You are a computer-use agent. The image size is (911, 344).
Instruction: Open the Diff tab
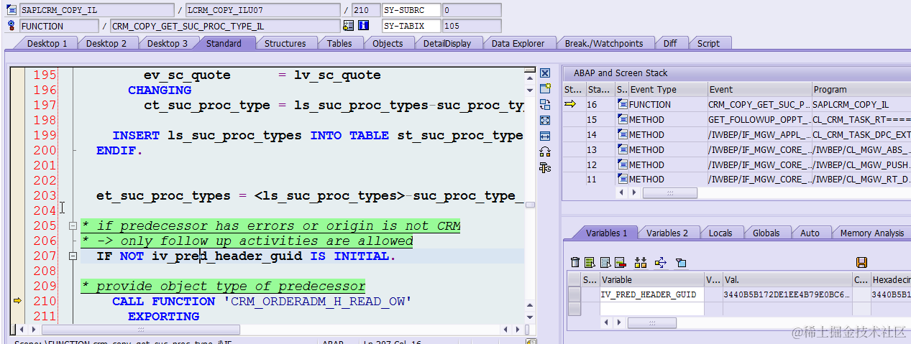[x=670, y=43]
